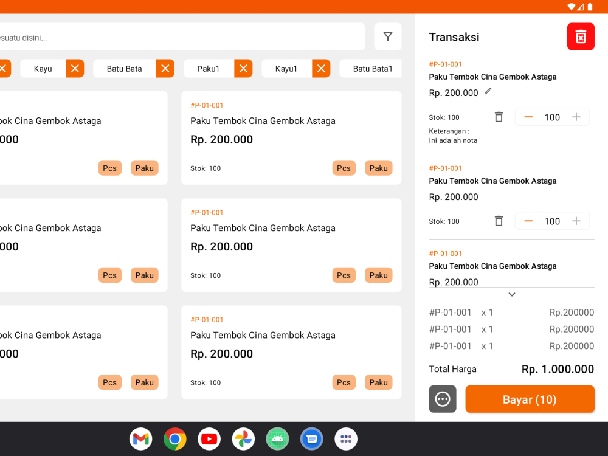The height and width of the screenshot is (456, 608).
Task: Click the red clear-transaction icon
Action: (x=580, y=36)
